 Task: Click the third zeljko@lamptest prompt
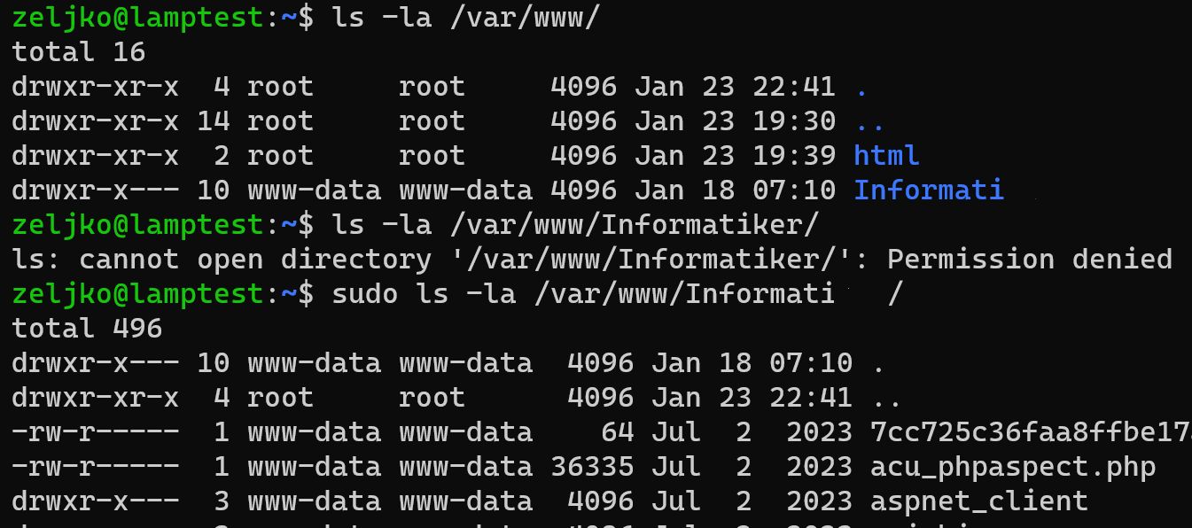pyautogui.click(x=138, y=294)
